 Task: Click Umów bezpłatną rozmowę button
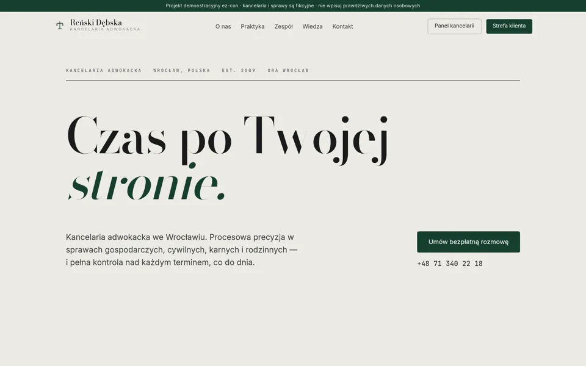click(x=468, y=242)
